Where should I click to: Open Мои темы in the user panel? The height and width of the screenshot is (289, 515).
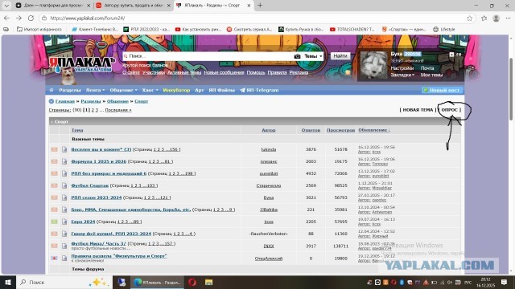431,75
